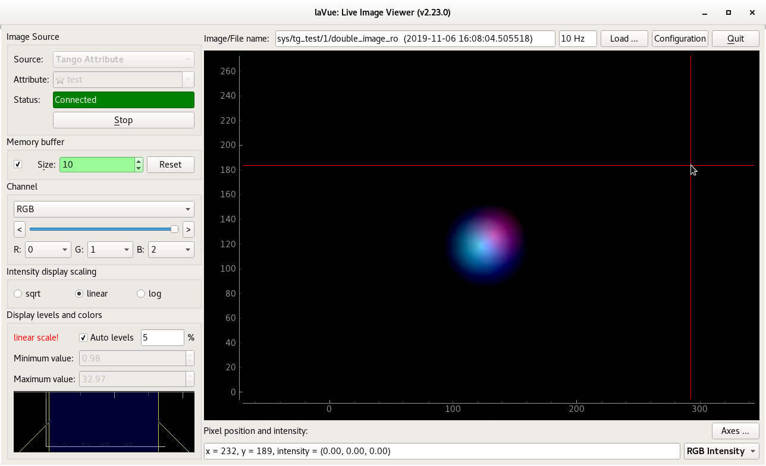766x466 pixels.
Task: Select sqrt intensity scaling
Action: (18, 293)
